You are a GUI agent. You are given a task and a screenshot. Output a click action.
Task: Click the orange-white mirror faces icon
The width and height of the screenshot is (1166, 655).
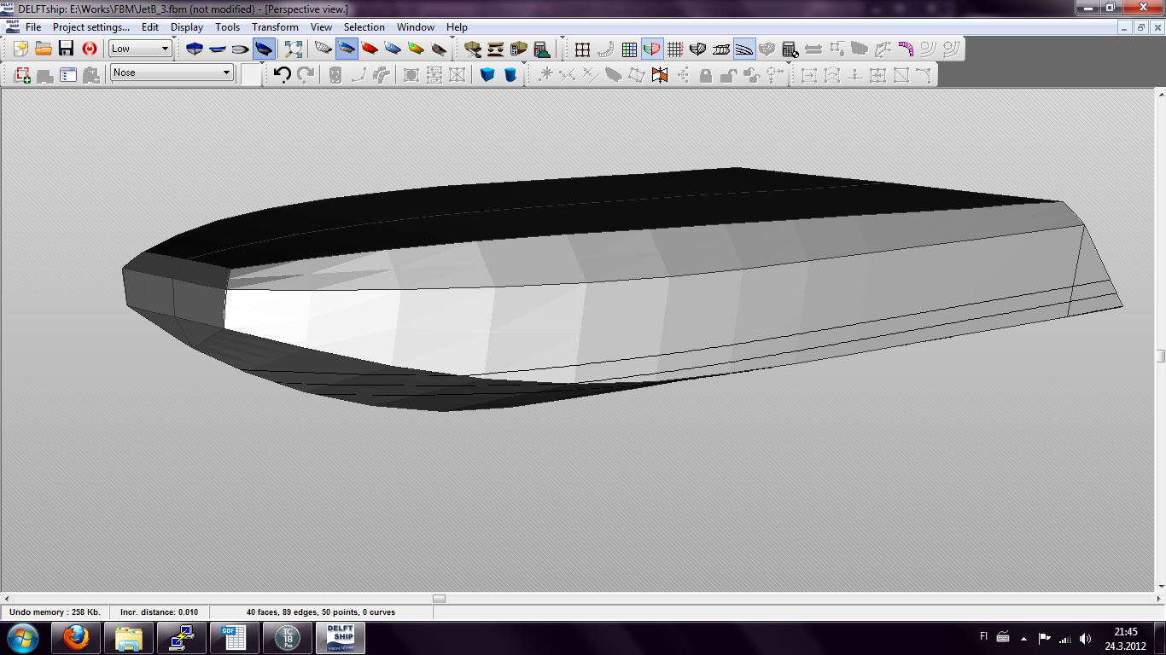click(x=659, y=75)
